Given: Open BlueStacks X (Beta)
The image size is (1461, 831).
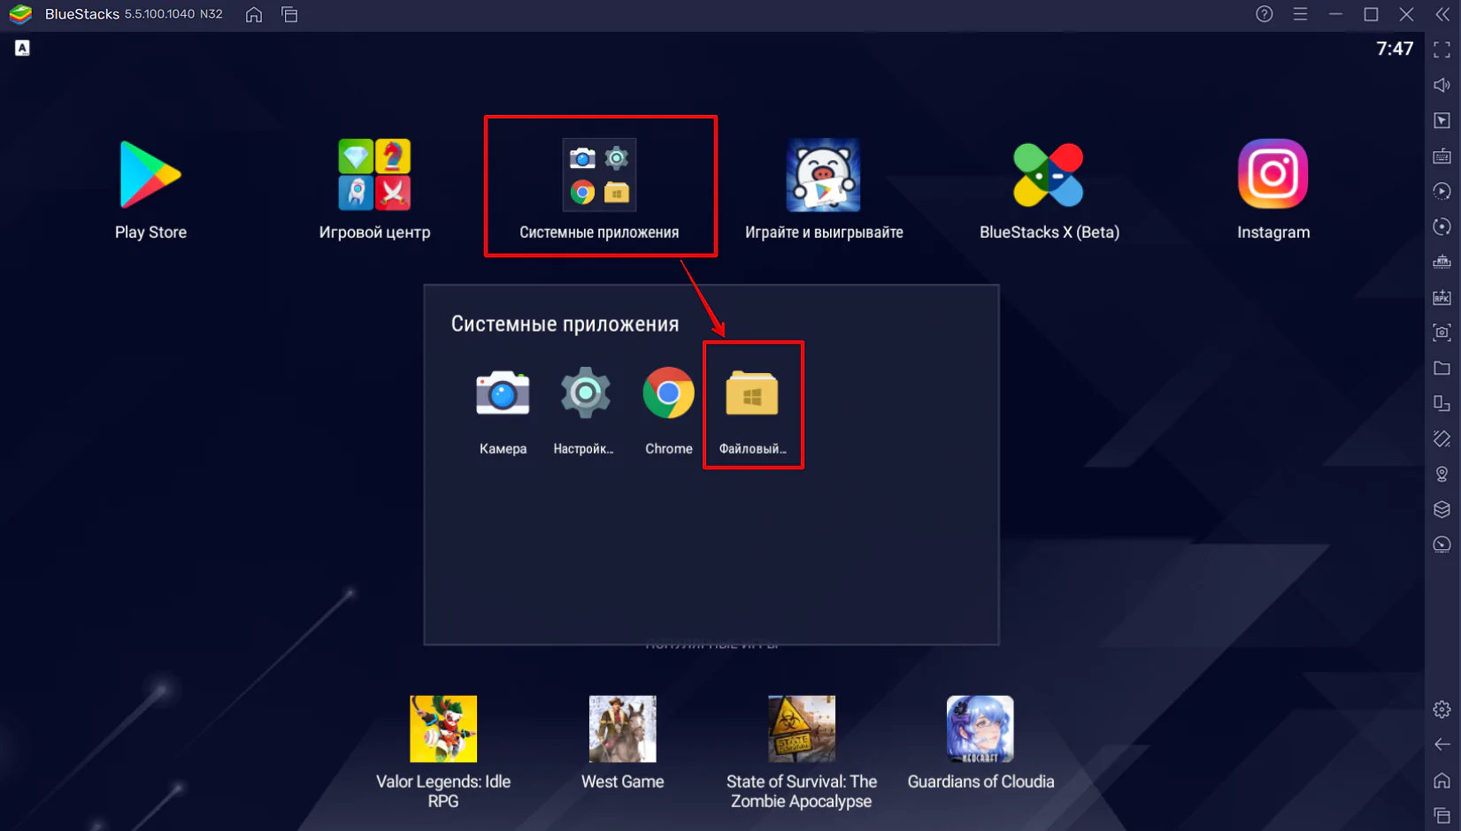Looking at the screenshot, I should 1049,176.
